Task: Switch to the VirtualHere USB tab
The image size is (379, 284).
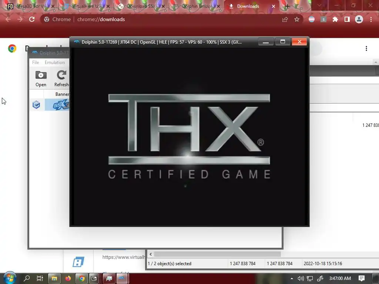Action: [x=86, y=6]
